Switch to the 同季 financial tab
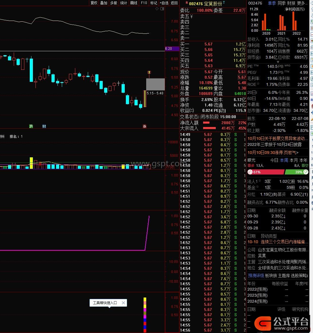 pos(282,3)
